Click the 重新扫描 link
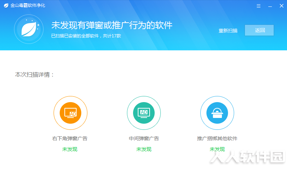The width and height of the screenshot is (287, 169). click(228, 31)
